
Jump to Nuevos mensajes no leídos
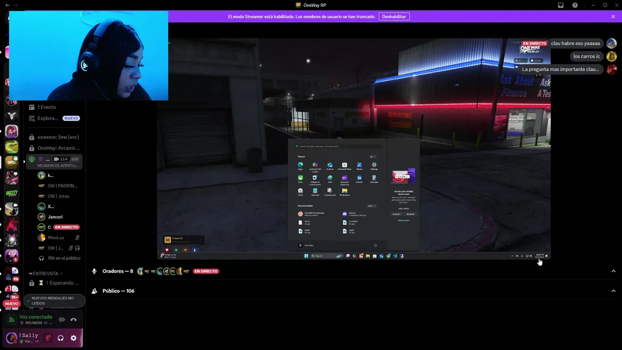(x=54, y=301)
